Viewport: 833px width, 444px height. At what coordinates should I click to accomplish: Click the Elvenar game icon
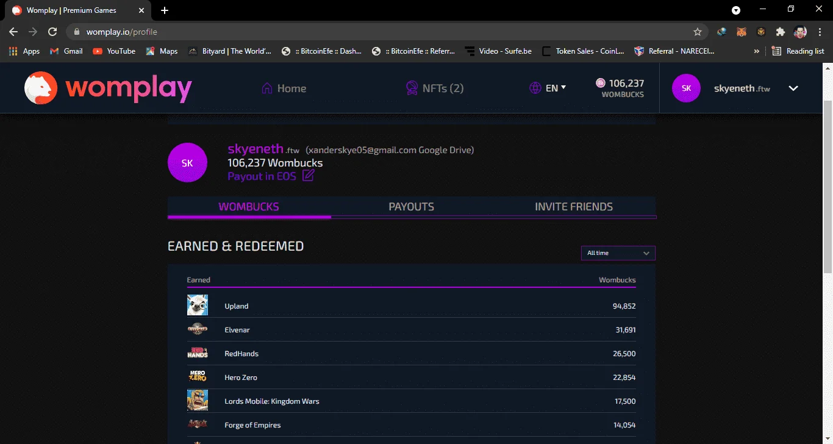(198, 329)
